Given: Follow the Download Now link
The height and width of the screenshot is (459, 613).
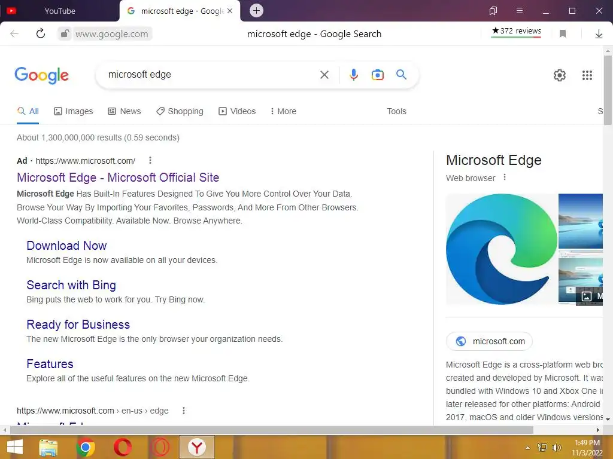Looking at the screenshot, I should (x=66, y=246).
